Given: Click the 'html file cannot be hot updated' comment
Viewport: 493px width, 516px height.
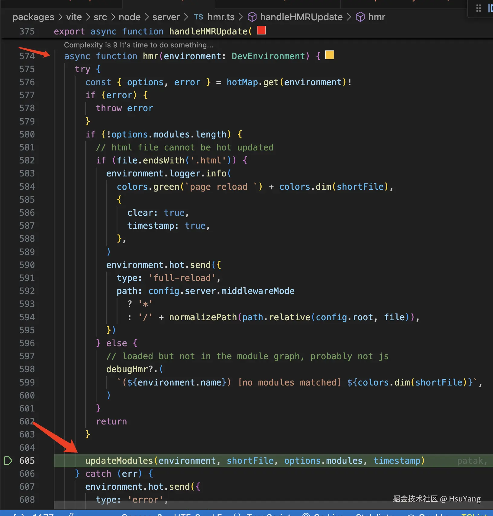Looking at the screenshot, I should (185, 147).
